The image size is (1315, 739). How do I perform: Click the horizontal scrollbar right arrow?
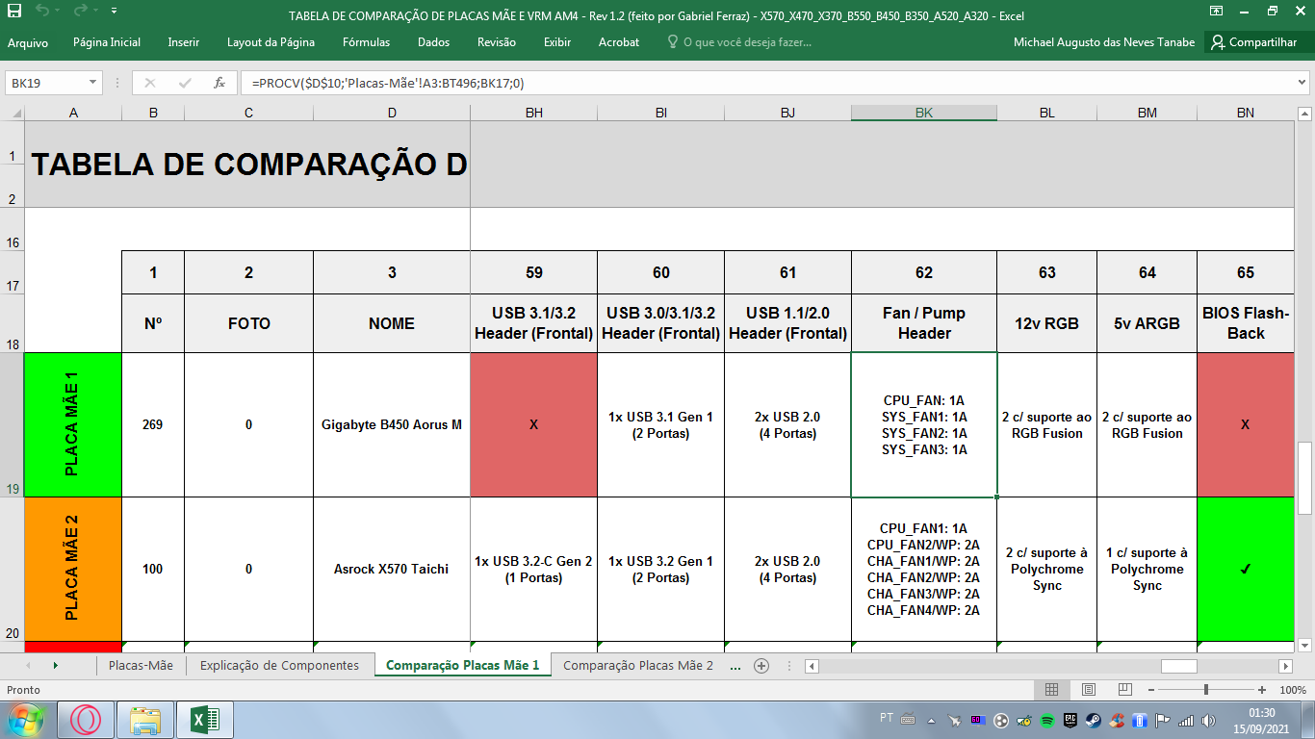click(1285, 666)
